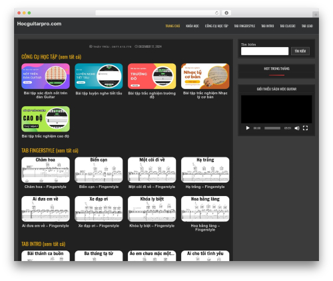Image resolution: width=333 pixels, height=281 pixels.
Task: Click the video's 05:51 duration label
Action: click(288, 128)
